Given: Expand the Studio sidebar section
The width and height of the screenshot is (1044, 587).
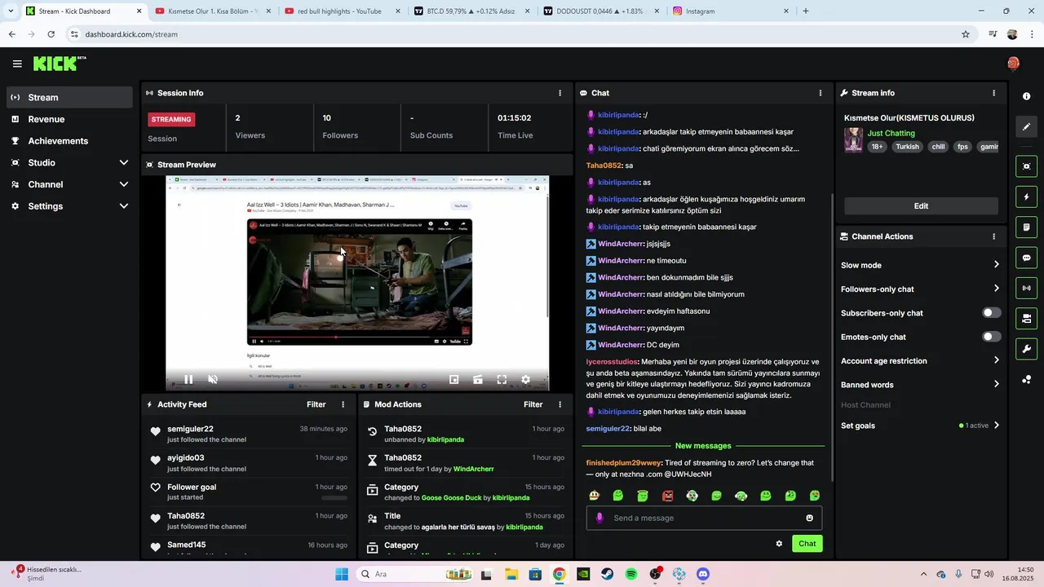Looking at the screenshot, I should pyautogui.click(x=69, y=163).
